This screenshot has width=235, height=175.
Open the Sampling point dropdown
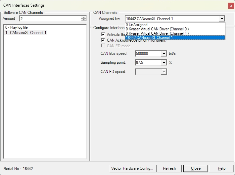(164, 62)
